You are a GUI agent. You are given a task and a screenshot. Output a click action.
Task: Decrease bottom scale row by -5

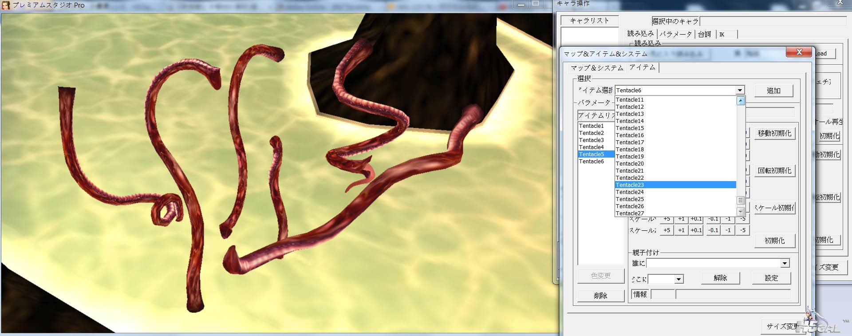click(x=742, y=230)
